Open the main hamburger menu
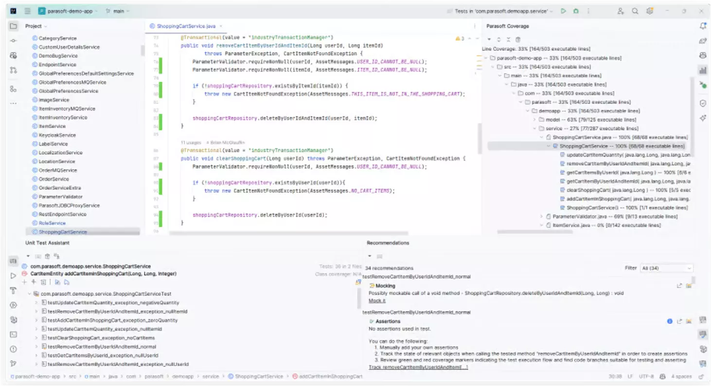The image size is (711, 386). [28, 11]
